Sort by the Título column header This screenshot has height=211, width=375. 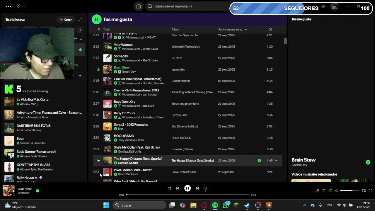107,29
